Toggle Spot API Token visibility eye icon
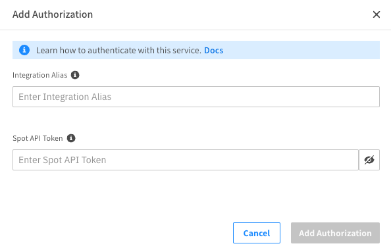Viewport: 391px width, 252px height. click(369, 160)
